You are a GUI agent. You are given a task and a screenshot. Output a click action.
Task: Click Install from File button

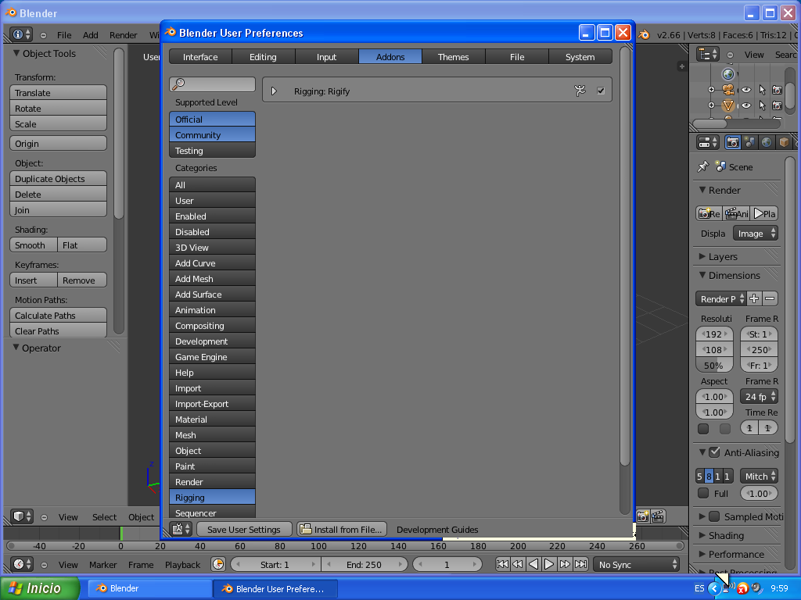[342, 529]
